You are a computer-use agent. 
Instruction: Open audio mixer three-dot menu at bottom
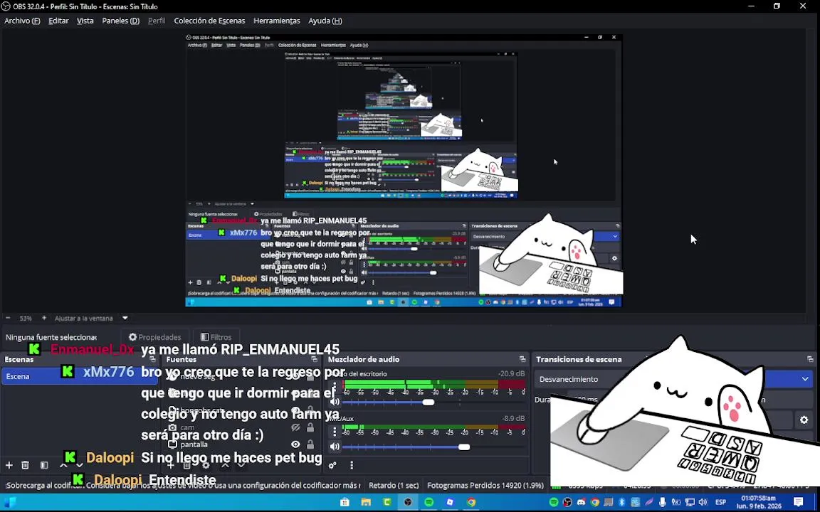click(352, 465)
